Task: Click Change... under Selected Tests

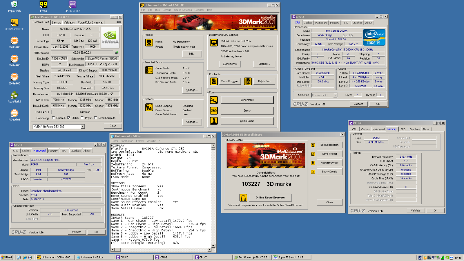Action: [x=192, y=90]
